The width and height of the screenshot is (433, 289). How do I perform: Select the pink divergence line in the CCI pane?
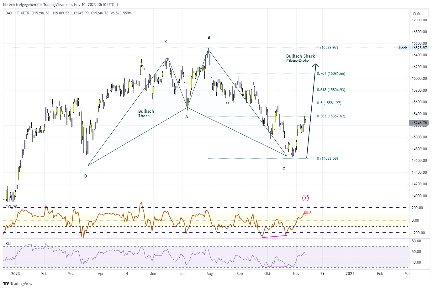(274, 236)
